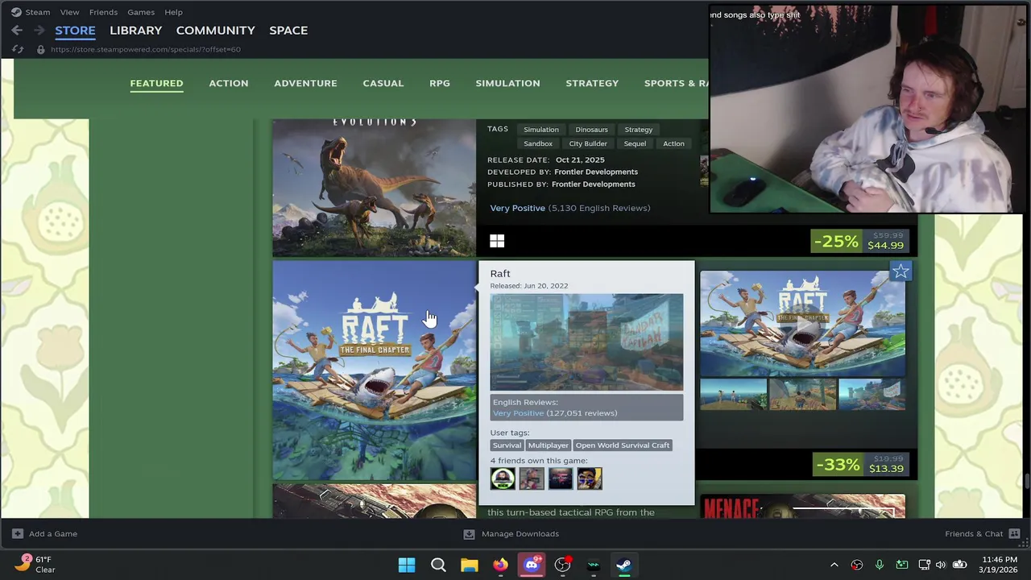
Task: Select the FEATURED category tab
Action: 156,83
